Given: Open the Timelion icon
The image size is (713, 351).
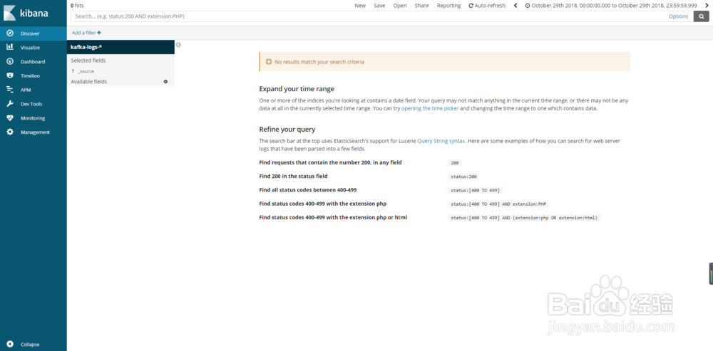Looking at the screenshot, I should (x=10, y=75).
